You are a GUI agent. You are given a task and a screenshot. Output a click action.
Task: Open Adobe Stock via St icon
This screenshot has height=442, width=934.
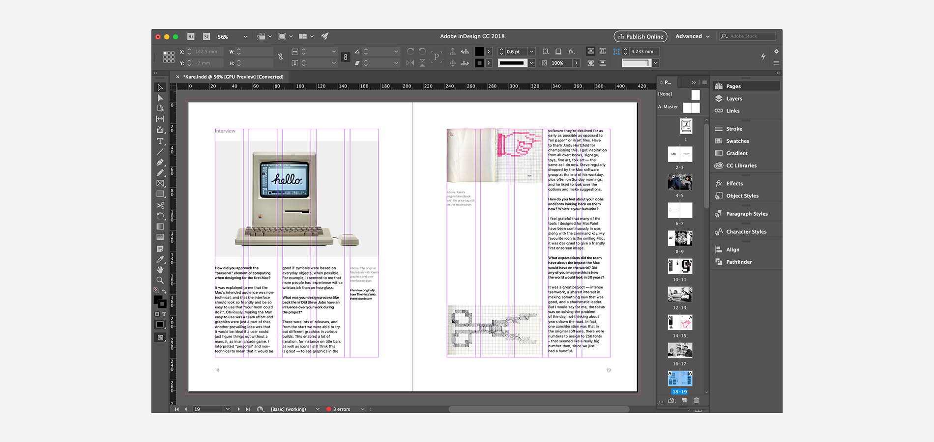click(206, 36)
